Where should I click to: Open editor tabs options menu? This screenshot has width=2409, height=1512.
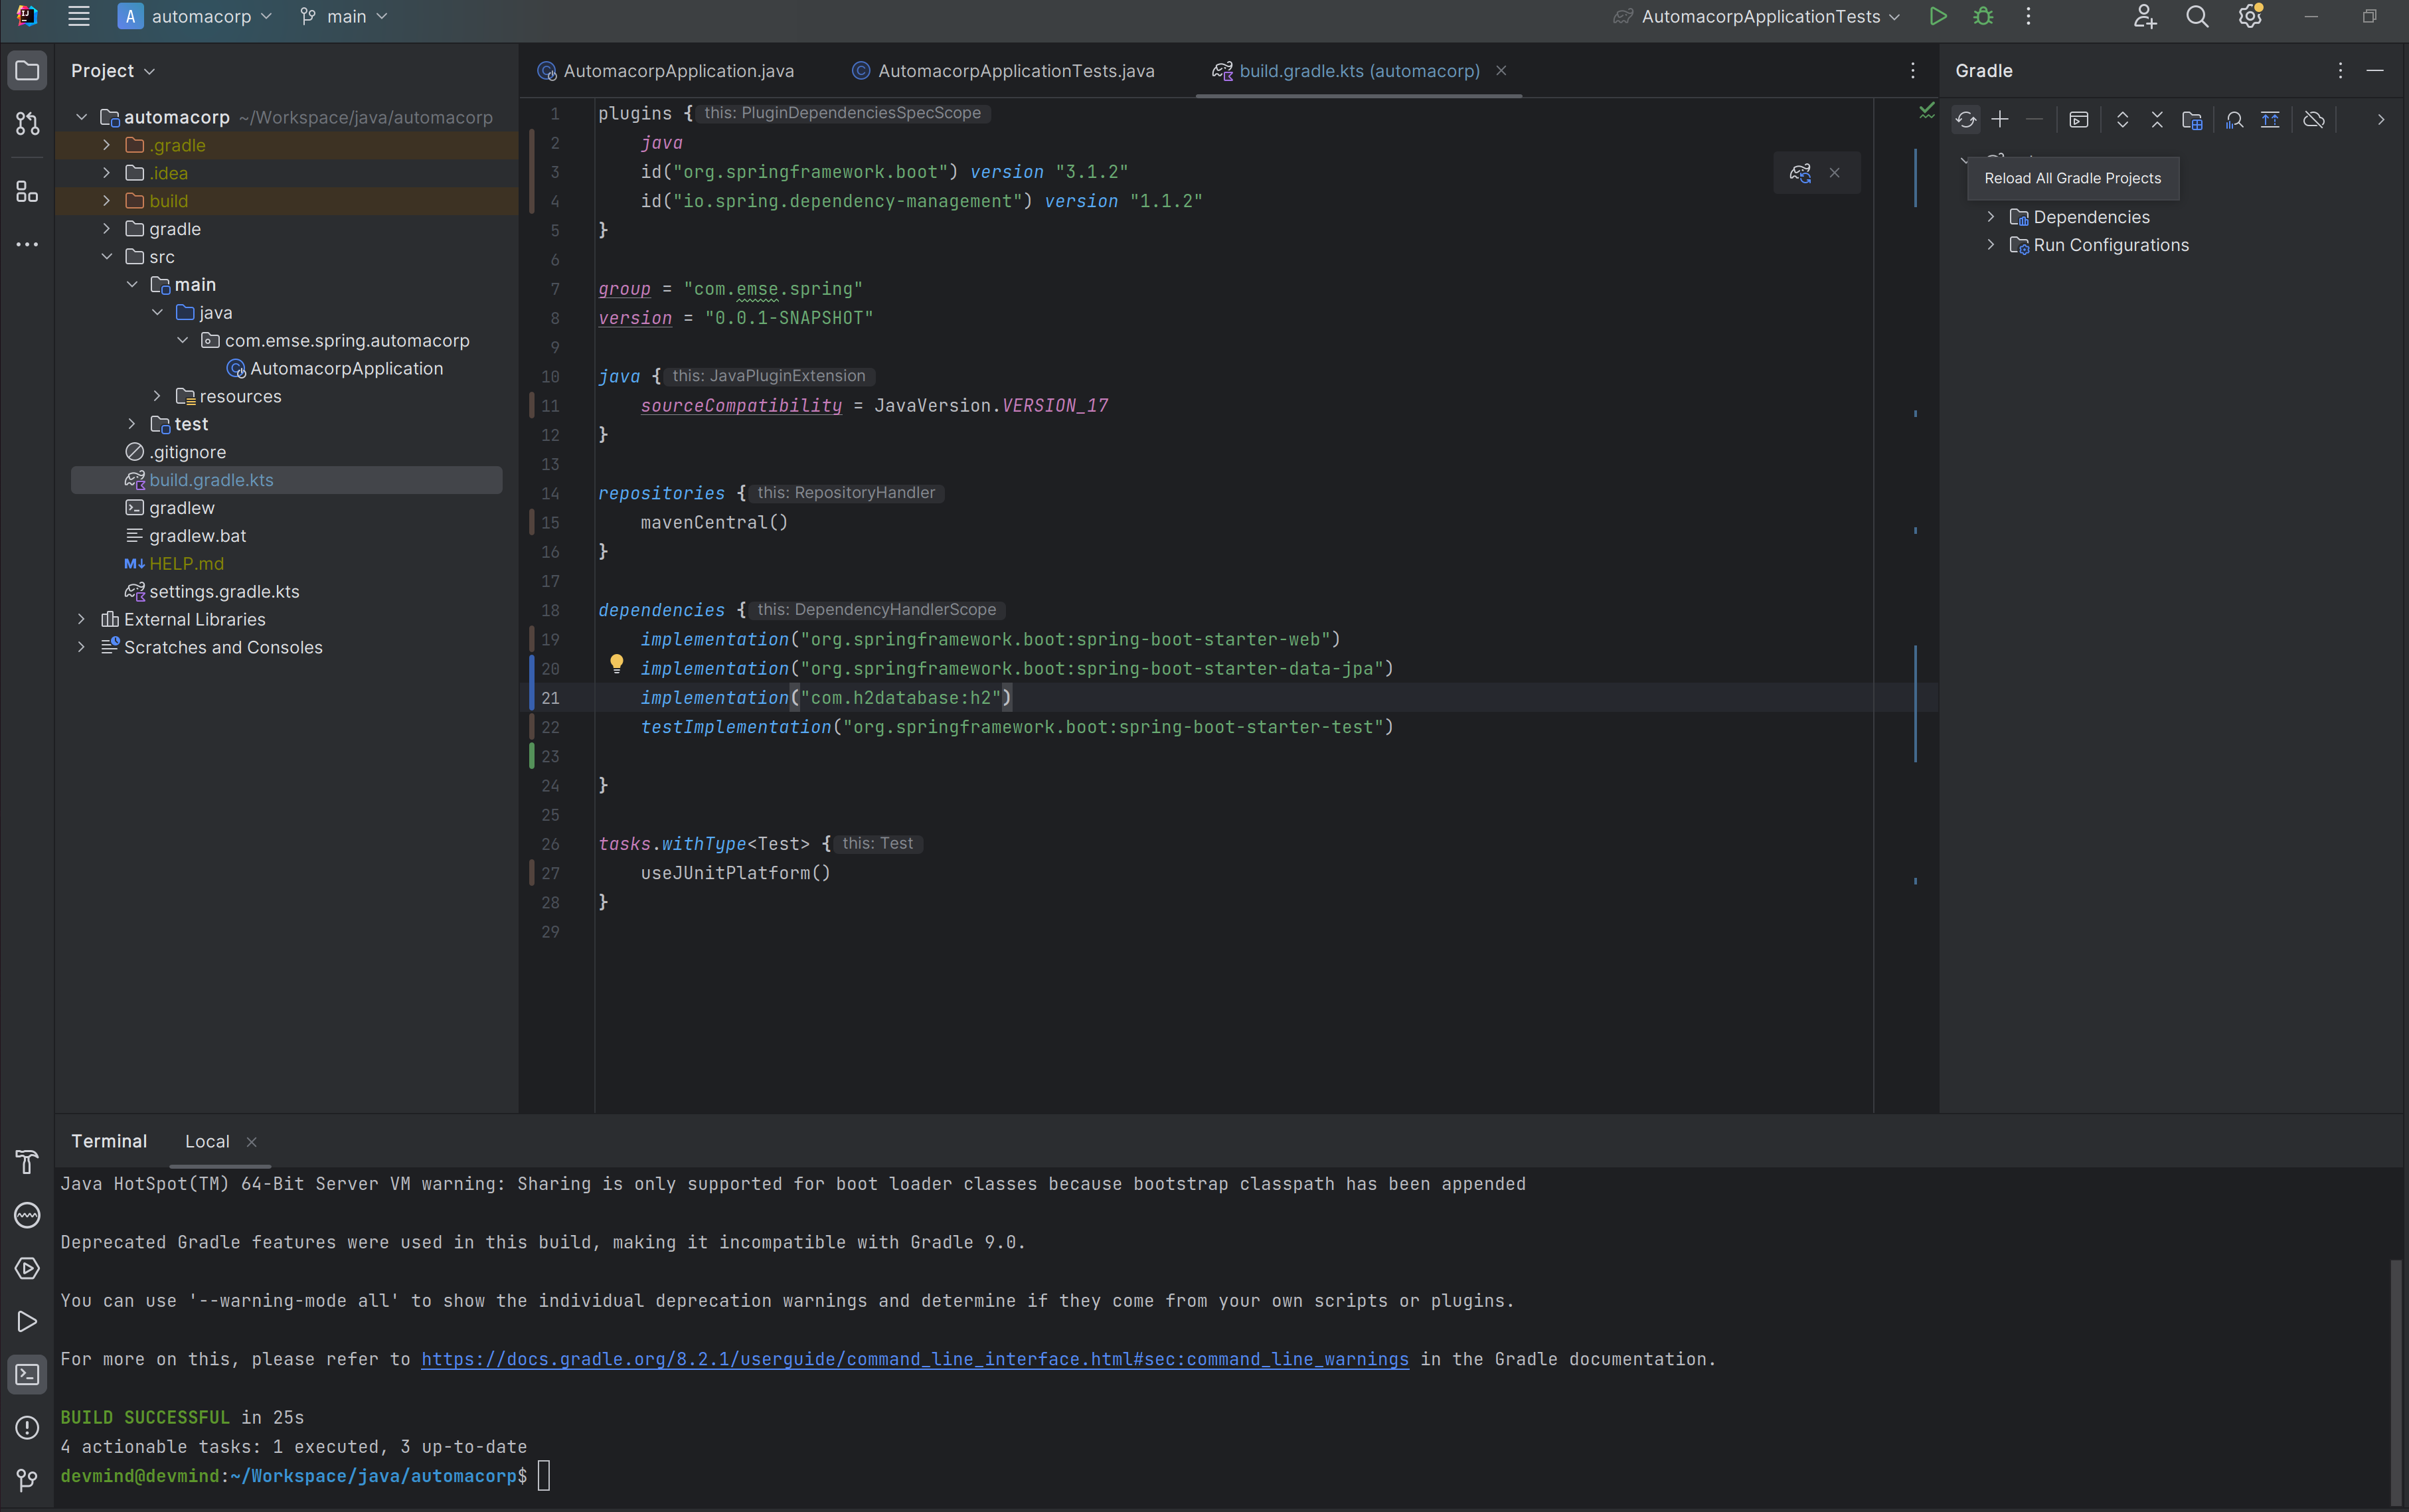coord(1912,71)
